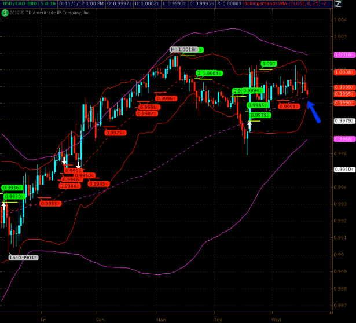Click the green info icon by the copyright
356x323 pixels.
[x=4, y=12]
